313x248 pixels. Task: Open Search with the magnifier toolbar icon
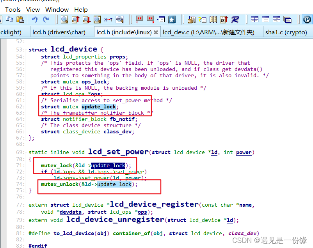tap(64, 20)
